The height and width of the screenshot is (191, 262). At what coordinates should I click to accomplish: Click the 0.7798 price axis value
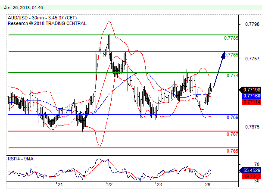click(x=252, y=25)
